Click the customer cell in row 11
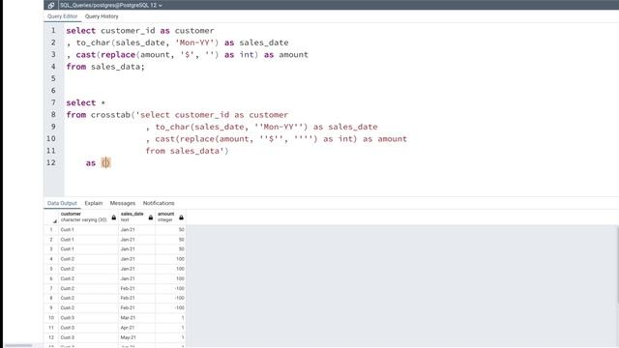 tap(88, 328)
